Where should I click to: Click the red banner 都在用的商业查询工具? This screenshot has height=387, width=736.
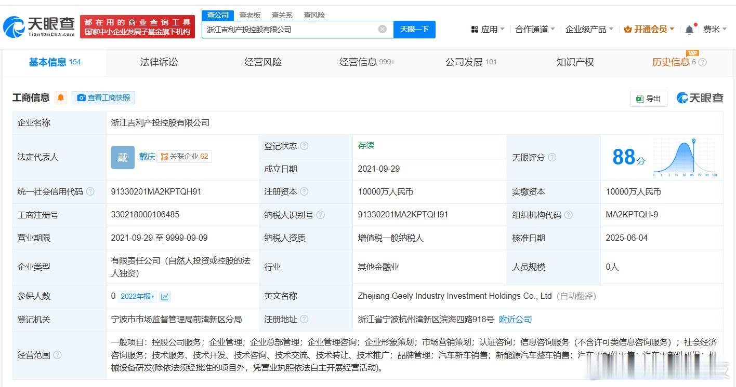138,27
